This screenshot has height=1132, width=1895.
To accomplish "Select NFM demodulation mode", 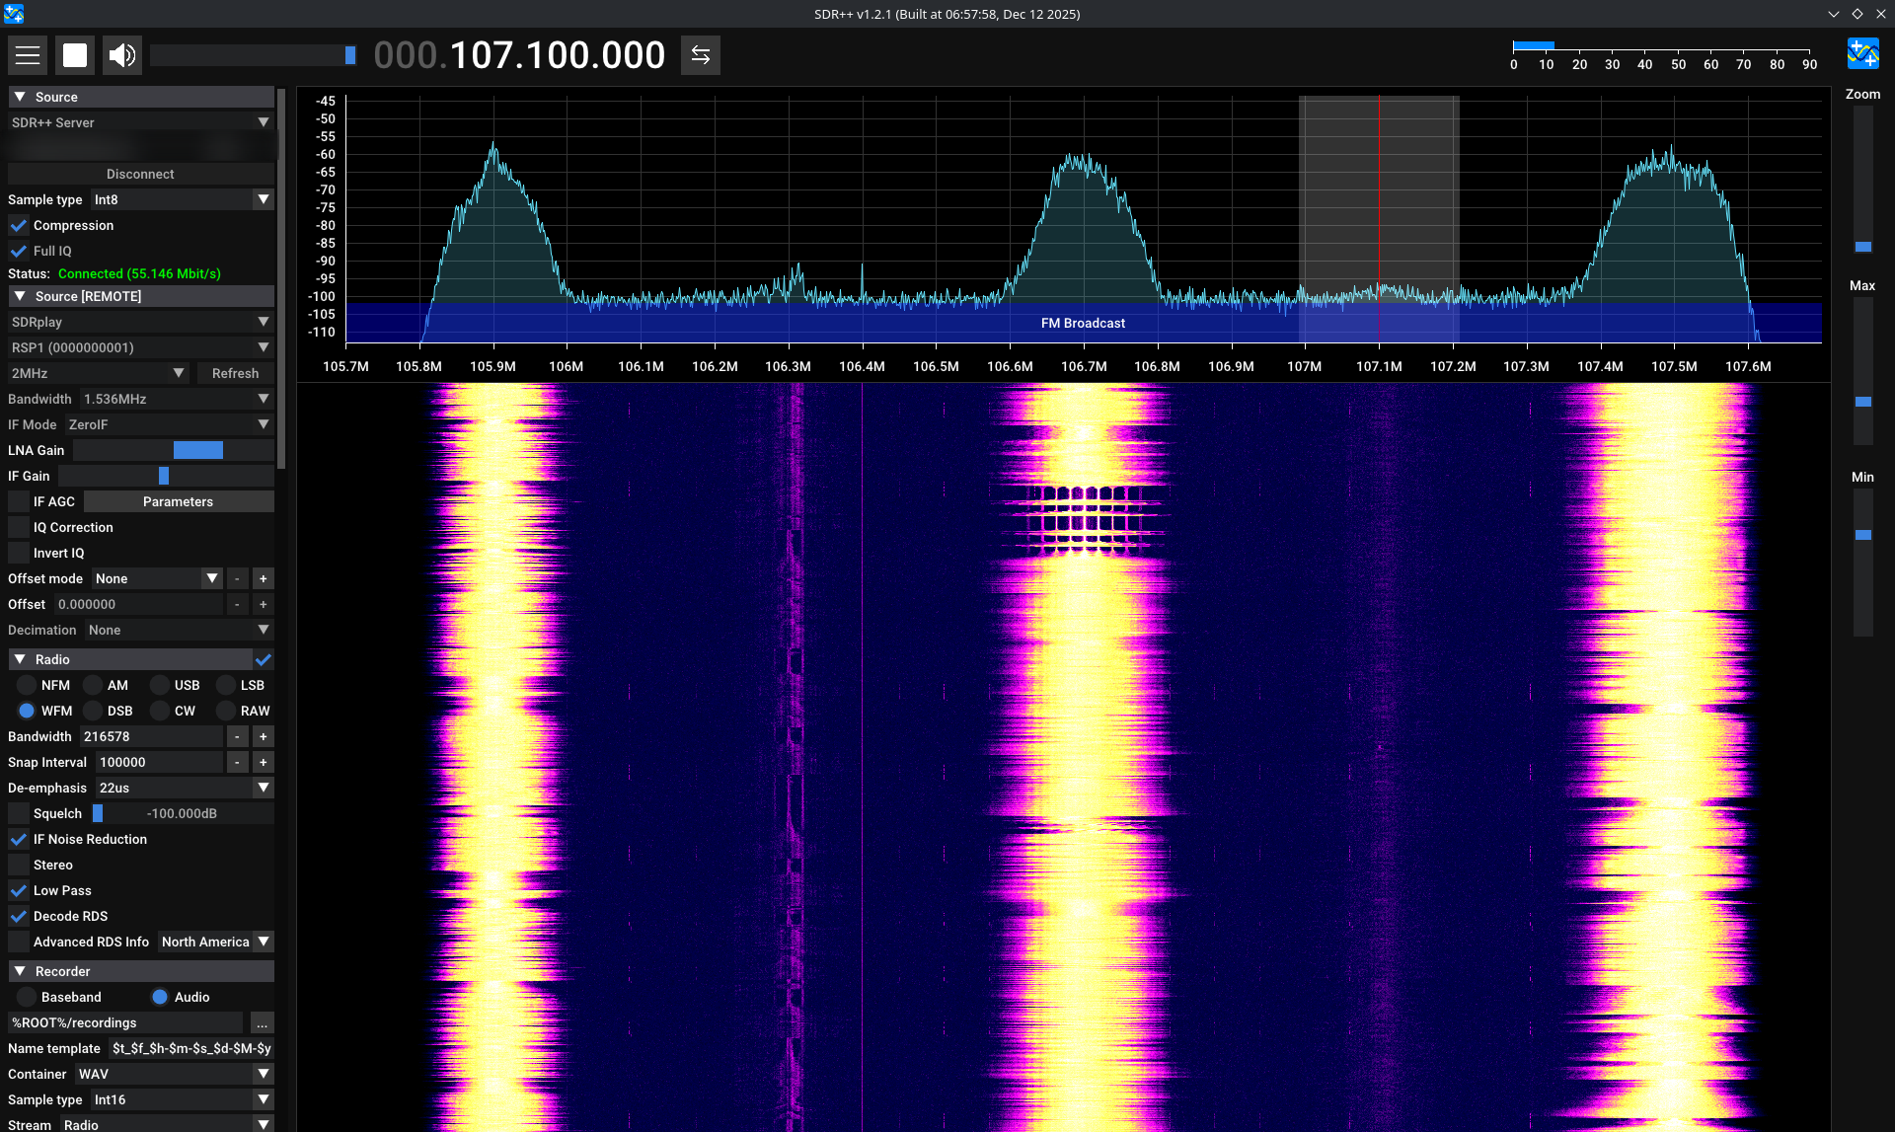I will point(27,686).
